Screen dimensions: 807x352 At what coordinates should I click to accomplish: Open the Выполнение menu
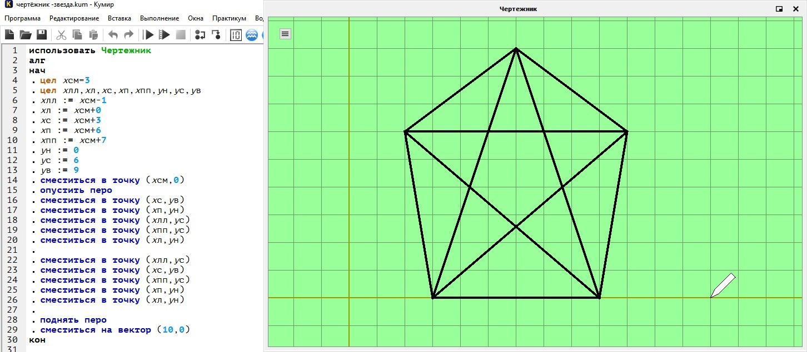click(x=160, y=18)
